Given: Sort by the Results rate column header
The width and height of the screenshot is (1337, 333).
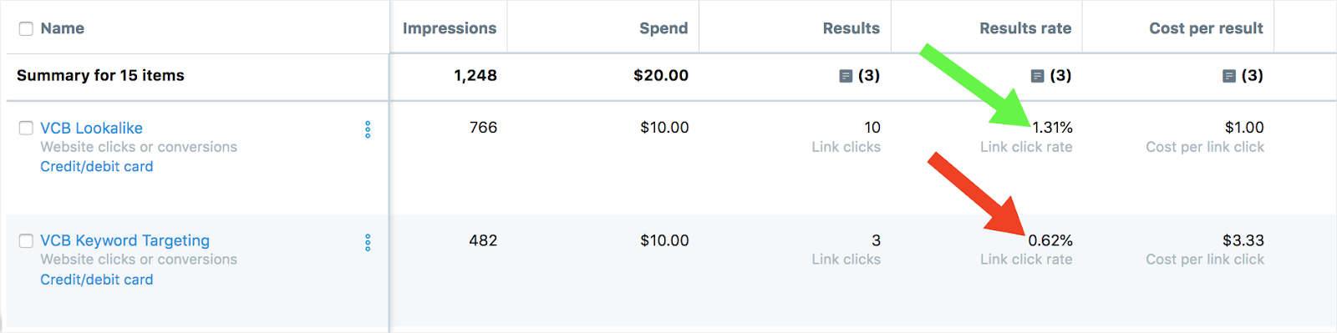Looking at the screenshot, I should tap(1025, 28).
